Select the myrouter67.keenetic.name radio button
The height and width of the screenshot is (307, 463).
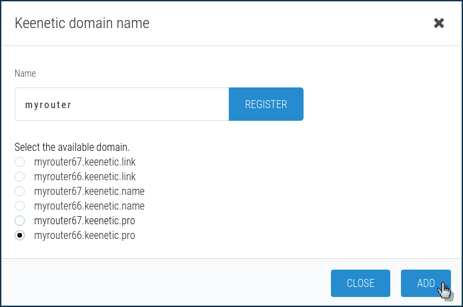[20, 192]
